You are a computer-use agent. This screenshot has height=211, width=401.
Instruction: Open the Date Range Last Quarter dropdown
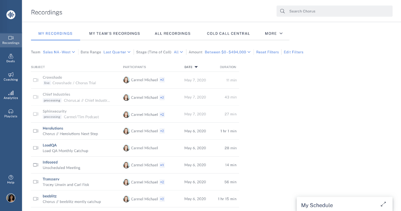coord(117,52)
